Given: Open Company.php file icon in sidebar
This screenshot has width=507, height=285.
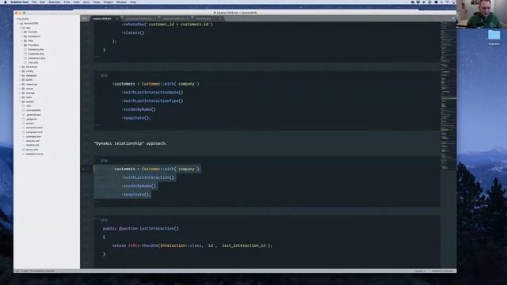Looking at the screenshot, I should 25,49.
